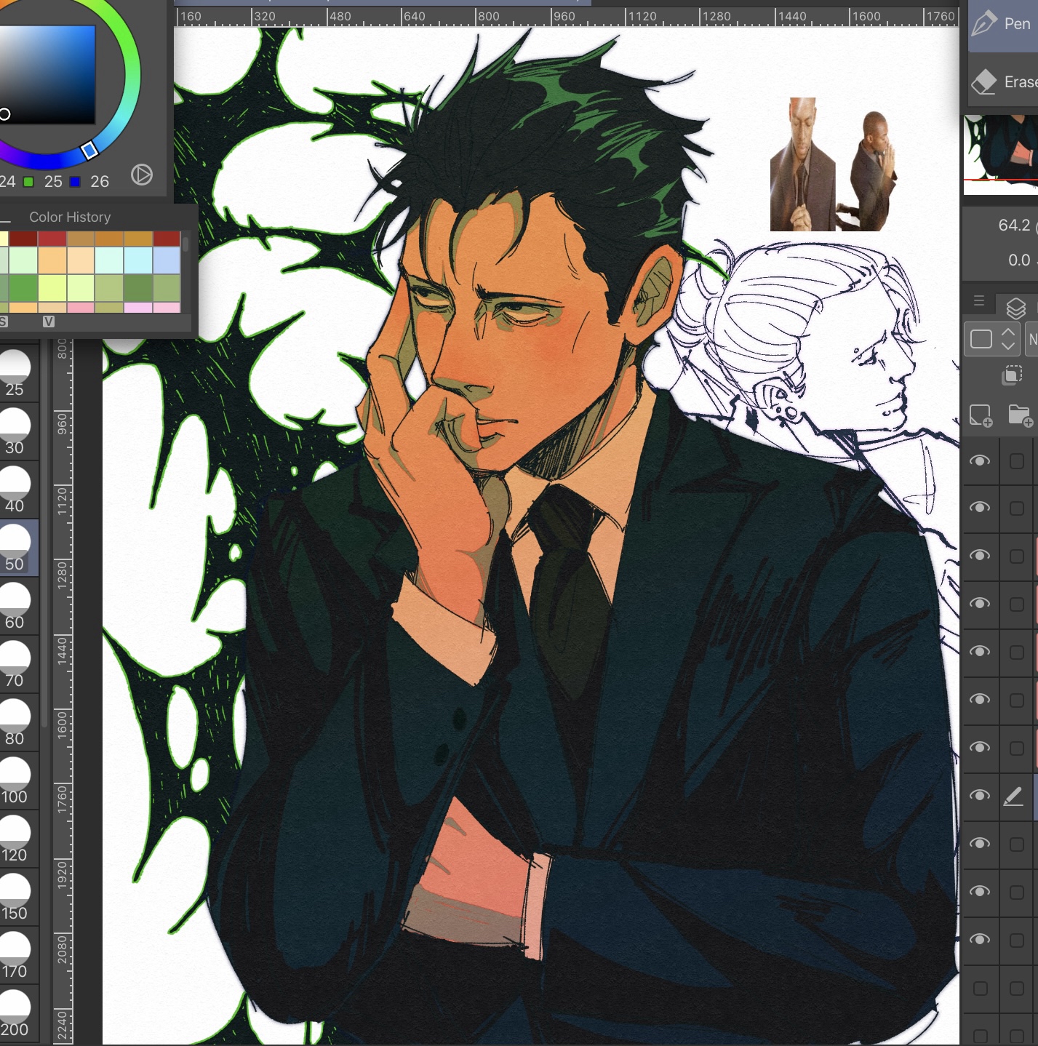
Task: Hide the topmost layer using its eye icon
Action: (x=980, y=461)
